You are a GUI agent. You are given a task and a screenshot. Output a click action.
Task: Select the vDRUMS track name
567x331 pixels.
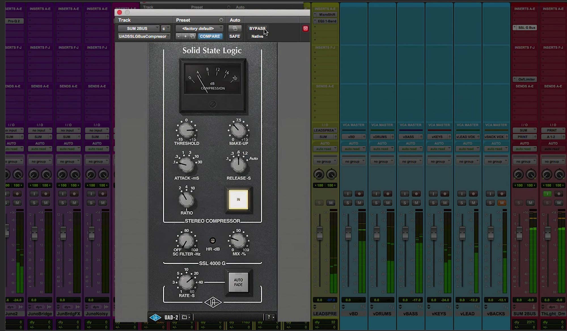click(382, 314)
